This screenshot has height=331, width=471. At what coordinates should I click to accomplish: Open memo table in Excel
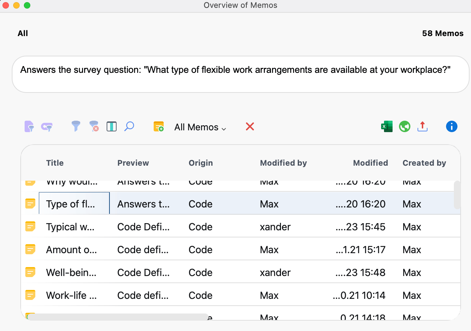click(386, 126)
